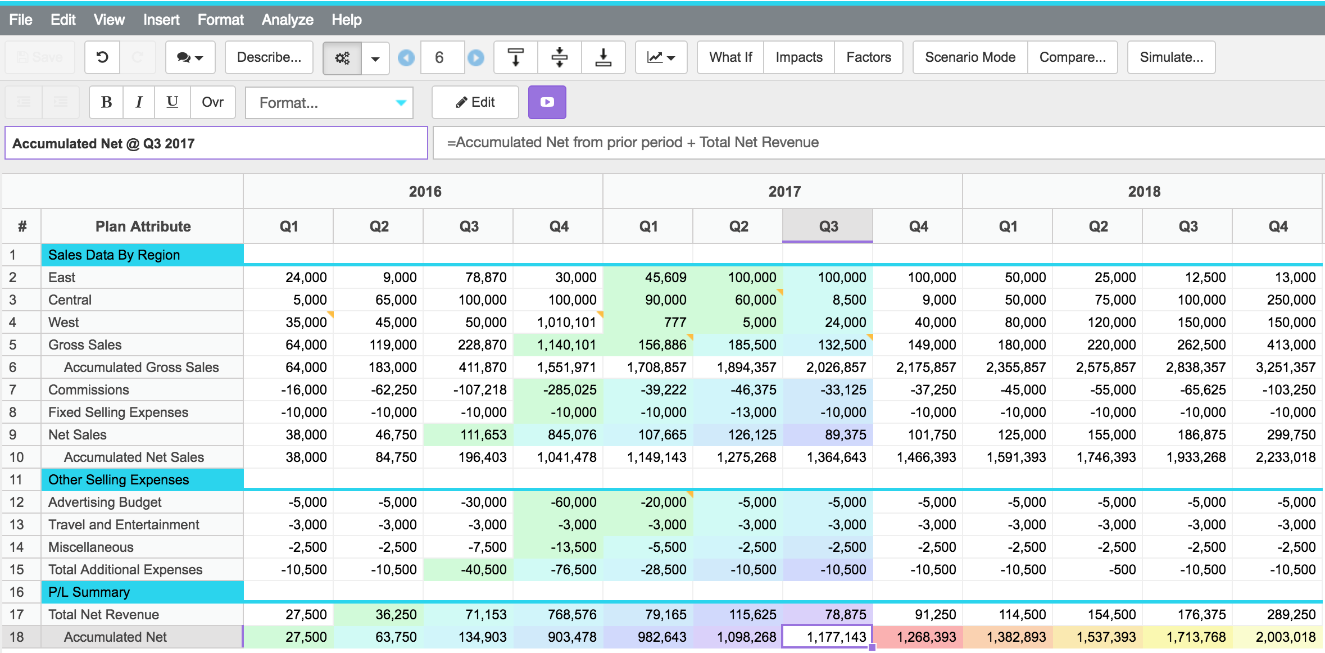Toggle italic formatting
Screen dimensions: 1325x653
pos(139,102)
